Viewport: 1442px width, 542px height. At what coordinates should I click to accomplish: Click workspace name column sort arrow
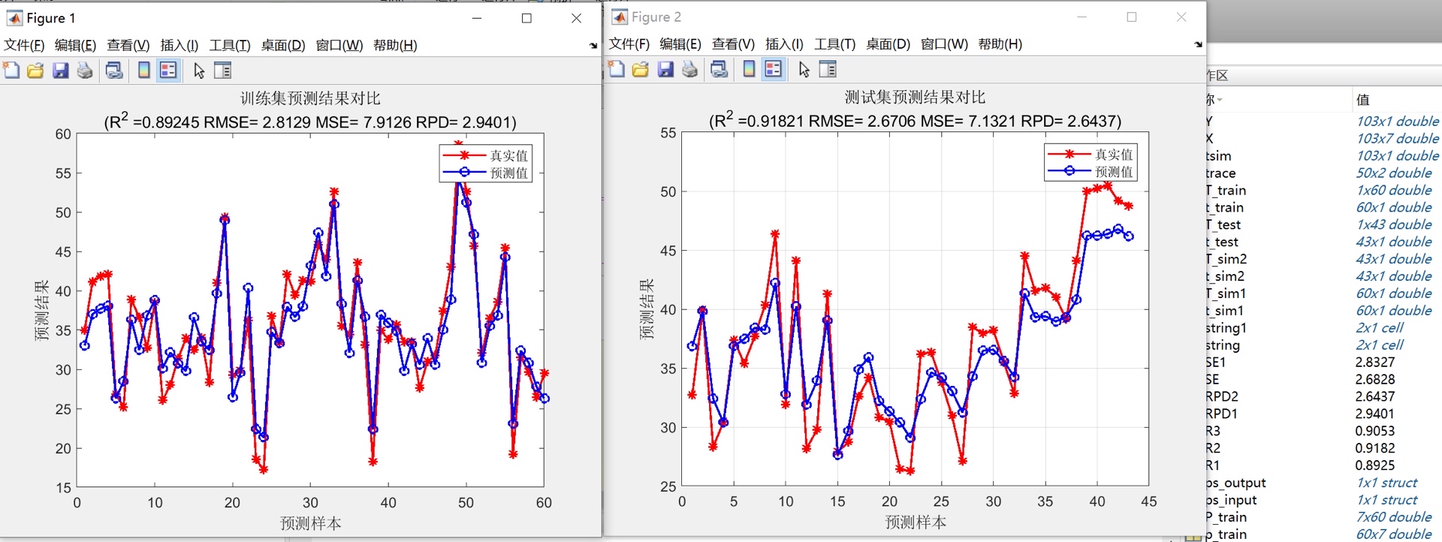point(1220,100)
